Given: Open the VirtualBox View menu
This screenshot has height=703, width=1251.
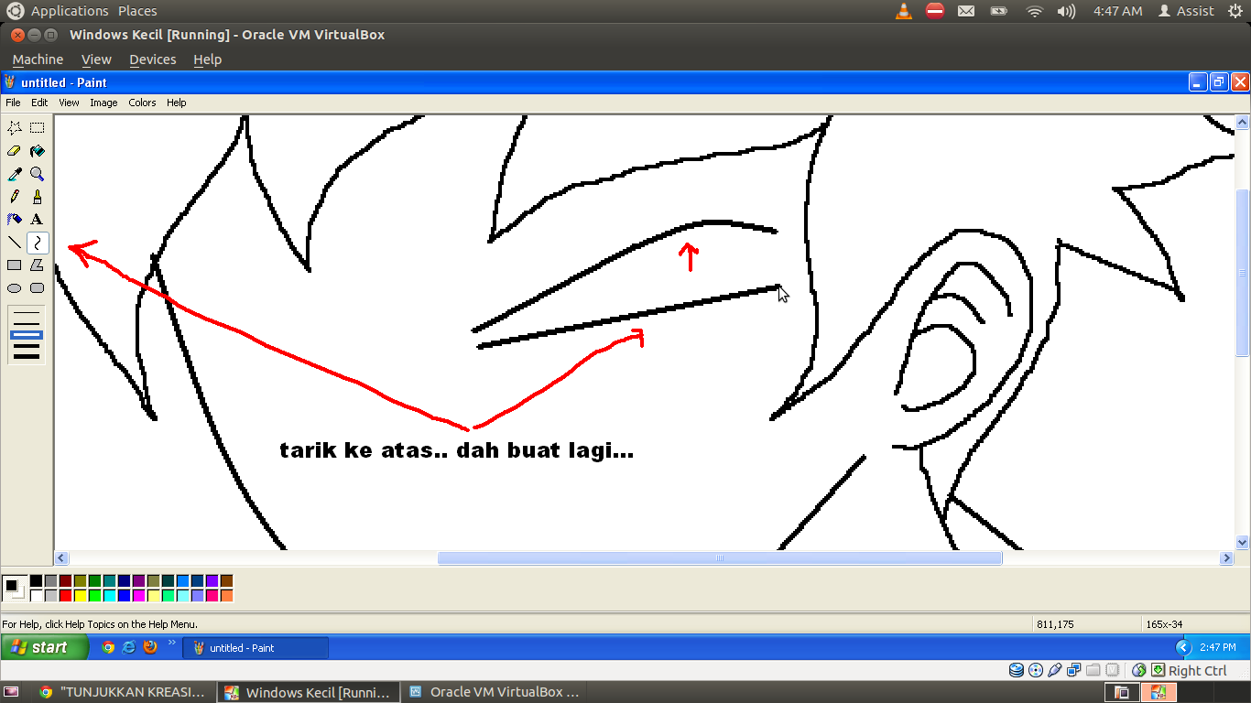Looking at the screenshot, I should pos(96,59).
